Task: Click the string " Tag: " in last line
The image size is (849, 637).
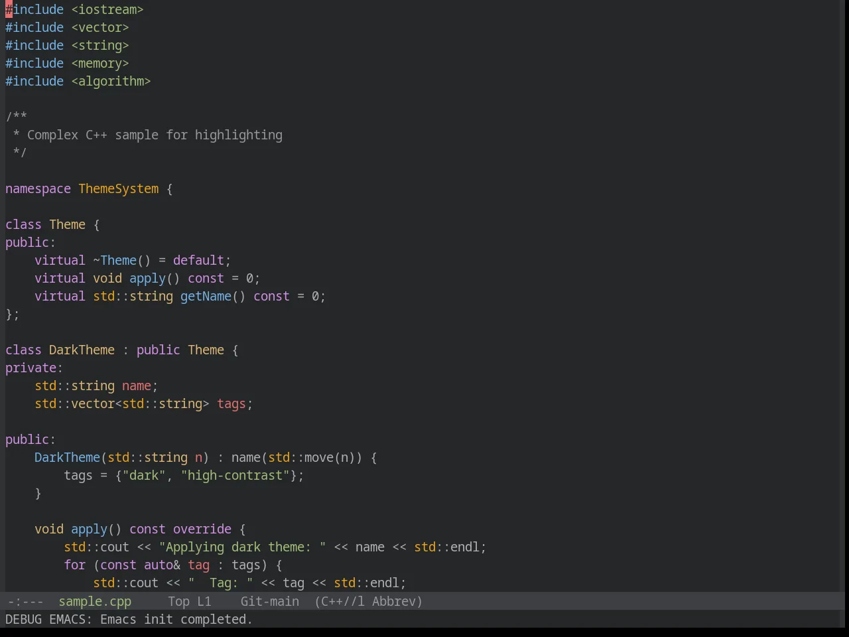Action: (x=220, y=583)
